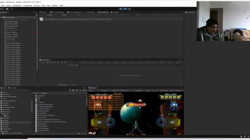Open the GameScene row options menu
Image resolution: width=250 pixels, height=140 pixels.
(x=35, y=17)
